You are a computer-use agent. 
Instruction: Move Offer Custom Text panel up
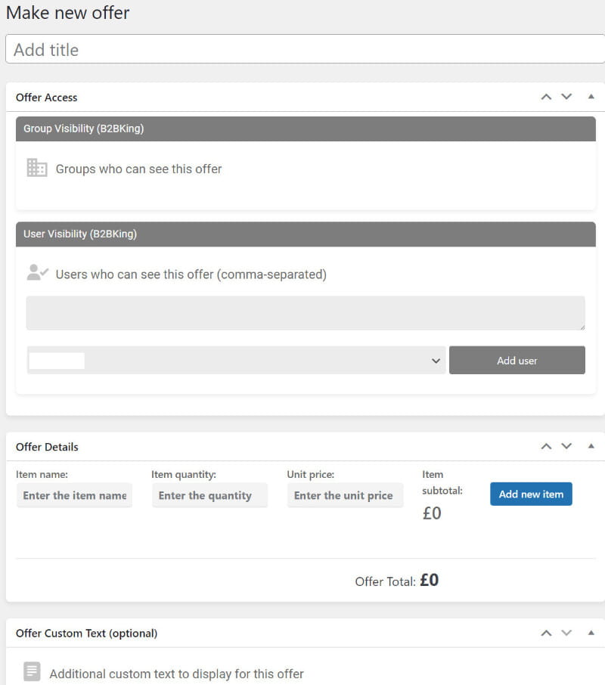click(546, 633)
